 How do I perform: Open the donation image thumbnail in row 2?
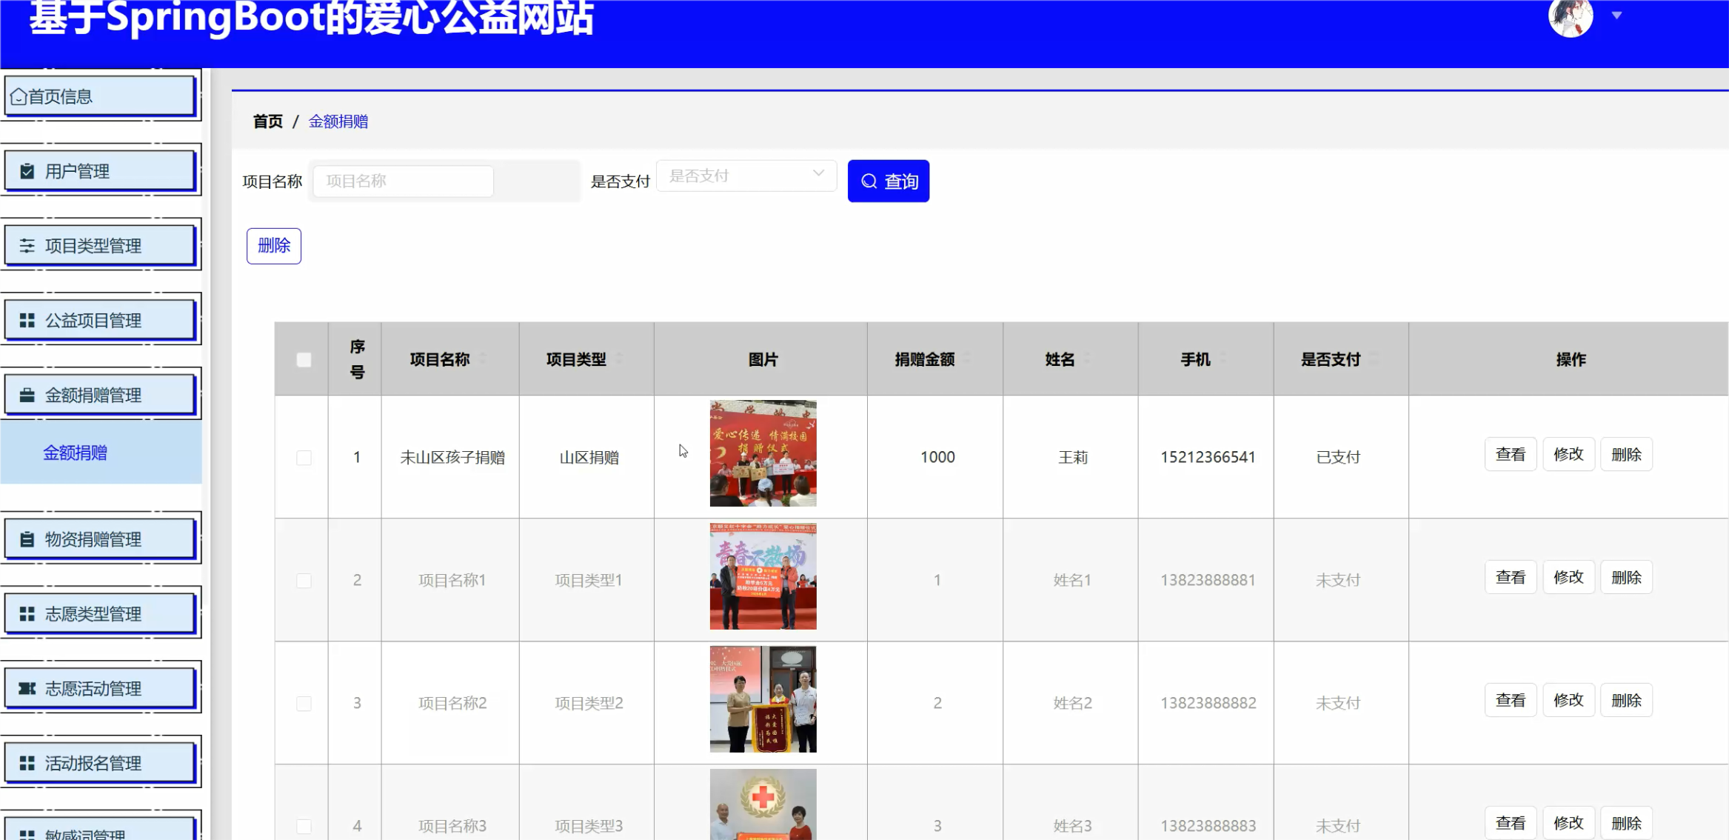click(x=763, y=577)
